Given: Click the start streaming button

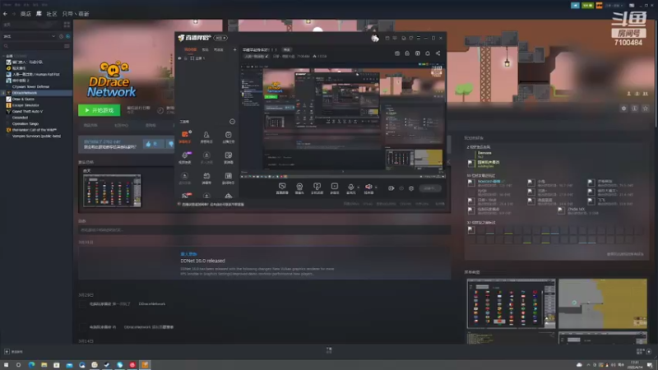Looking at the screenshot, I should point(429,188).
